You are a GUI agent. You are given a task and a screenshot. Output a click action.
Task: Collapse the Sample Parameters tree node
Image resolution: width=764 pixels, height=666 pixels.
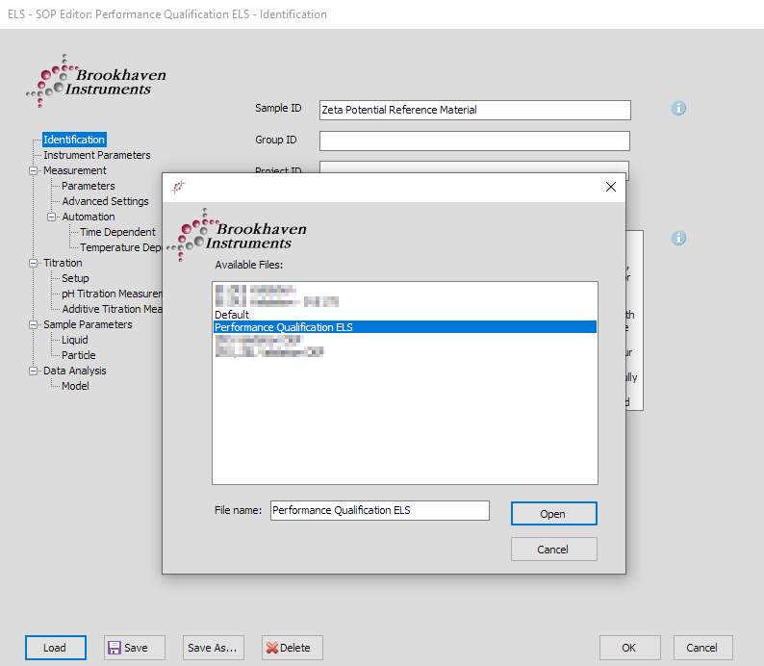click(34, 324)
